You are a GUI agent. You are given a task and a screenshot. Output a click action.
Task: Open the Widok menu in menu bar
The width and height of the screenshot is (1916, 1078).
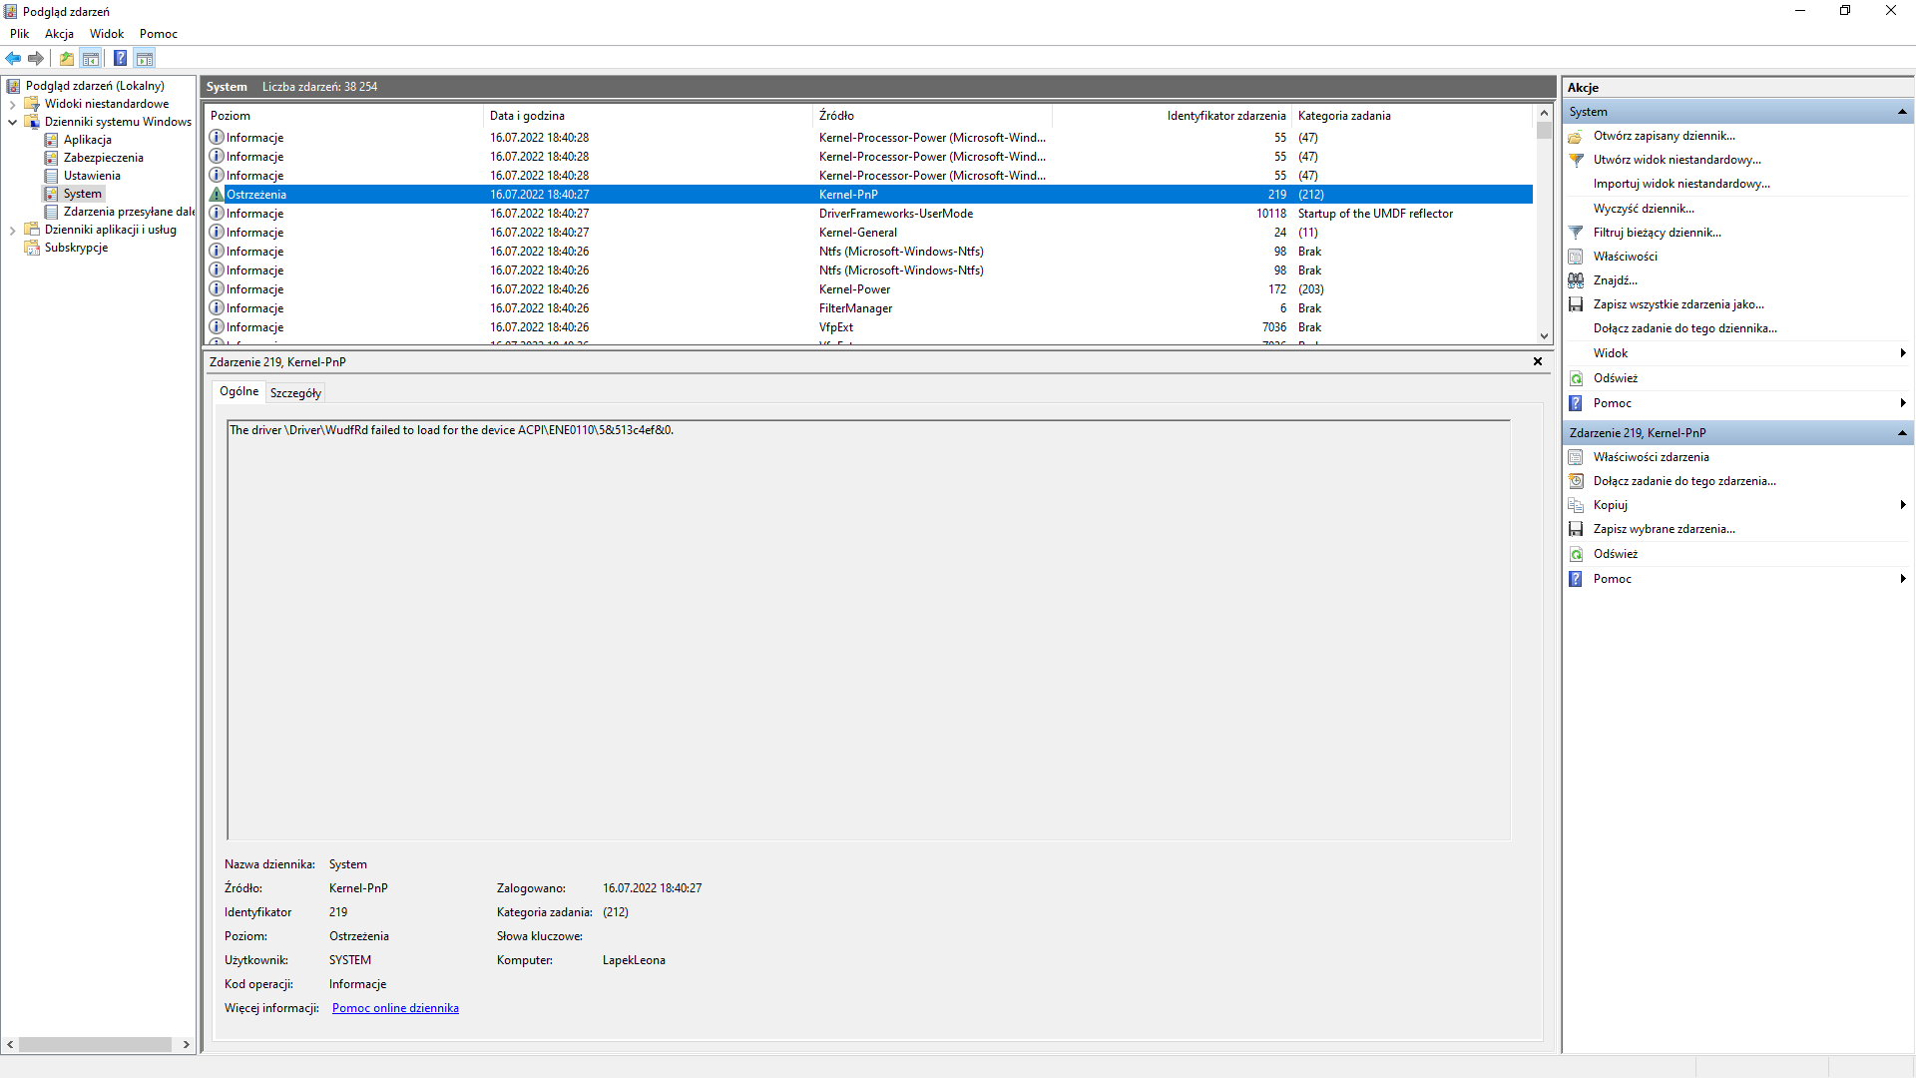tap(107, 34)
